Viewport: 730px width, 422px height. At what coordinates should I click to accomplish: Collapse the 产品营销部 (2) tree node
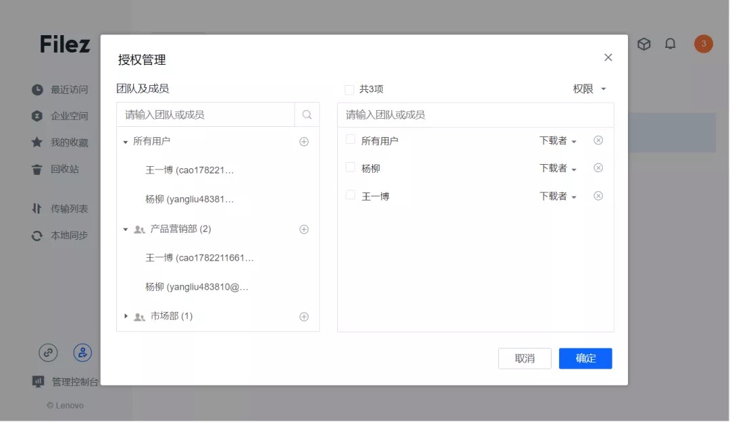tap(125, 230)
